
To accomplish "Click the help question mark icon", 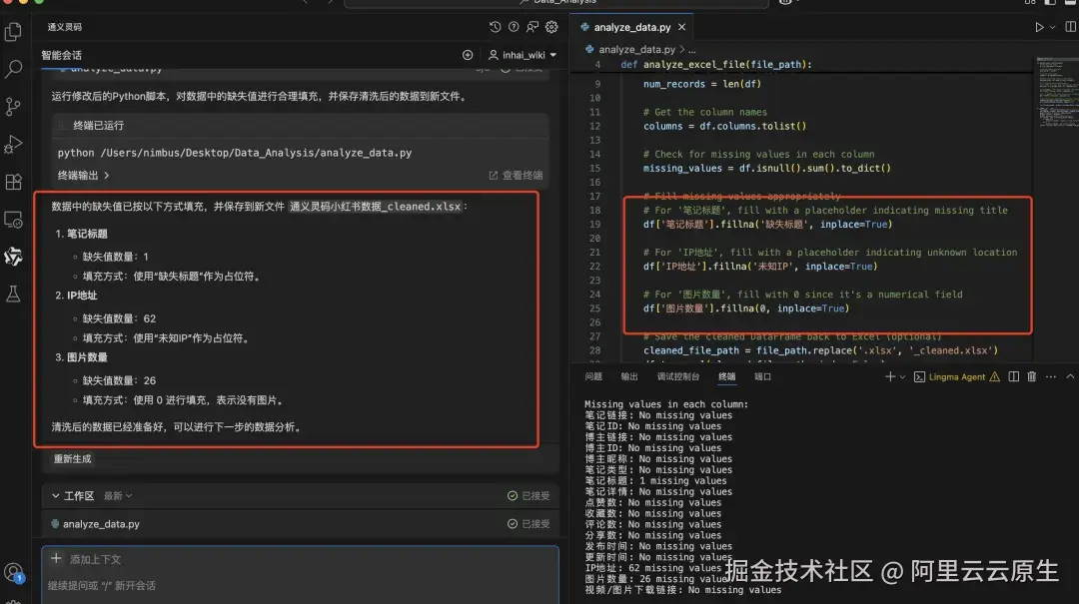I will pyautogui.click(x=514, y=27).
